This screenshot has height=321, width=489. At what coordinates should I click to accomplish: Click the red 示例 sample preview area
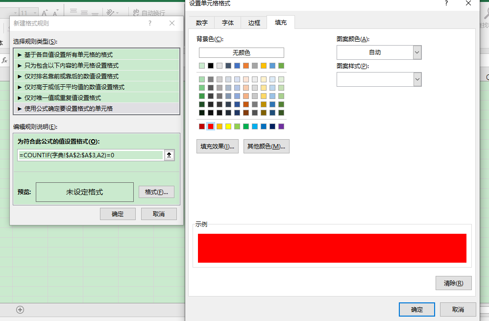[332, 248]
